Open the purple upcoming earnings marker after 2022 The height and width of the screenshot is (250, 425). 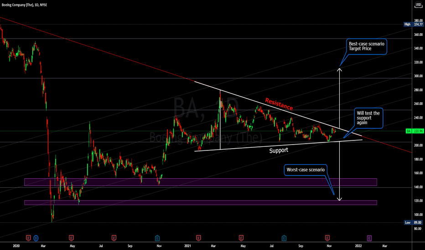pos(369,238)
